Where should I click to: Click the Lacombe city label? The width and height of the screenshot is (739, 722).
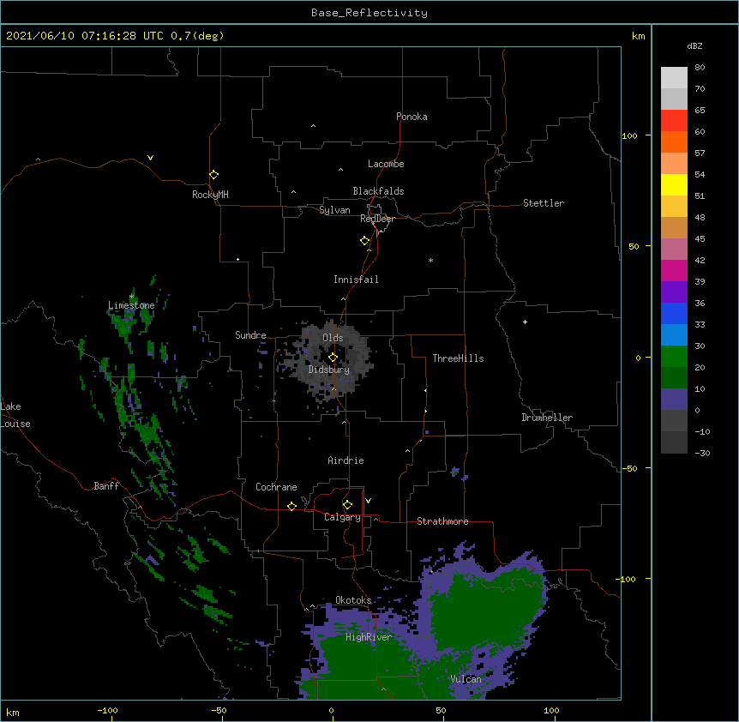[386, 164]
